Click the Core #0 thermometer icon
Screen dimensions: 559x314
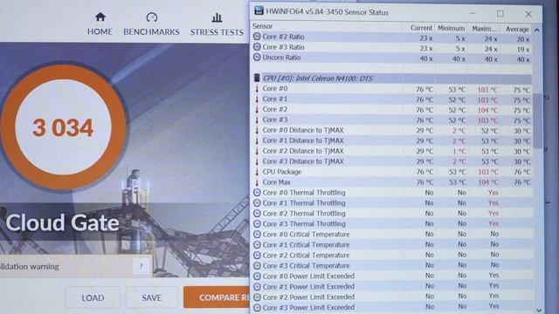click(x=257, y=88)
